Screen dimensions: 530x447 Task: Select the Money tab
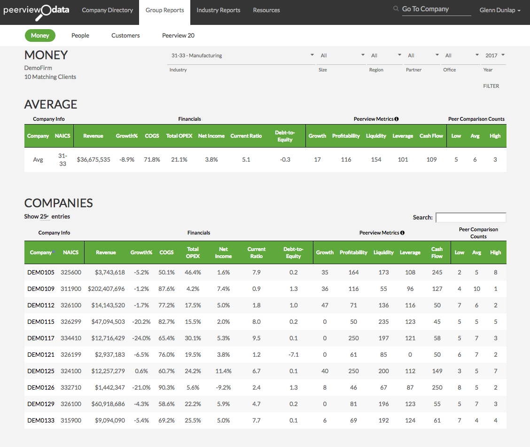coord(40,36)
